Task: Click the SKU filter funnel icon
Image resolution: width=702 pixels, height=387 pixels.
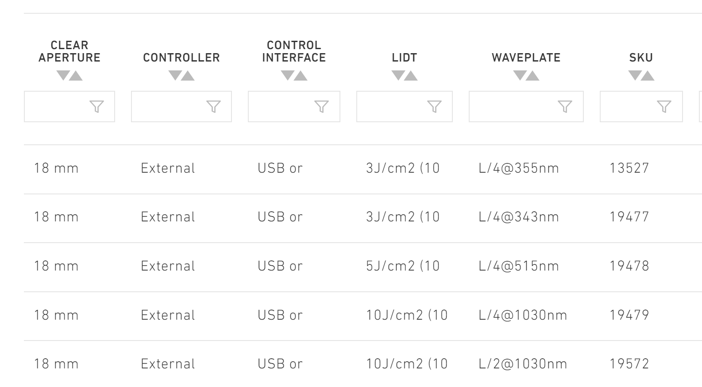Action: [x=664, y=107]
